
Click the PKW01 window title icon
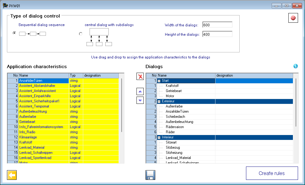pyautogui.click(x=5, y=5)
